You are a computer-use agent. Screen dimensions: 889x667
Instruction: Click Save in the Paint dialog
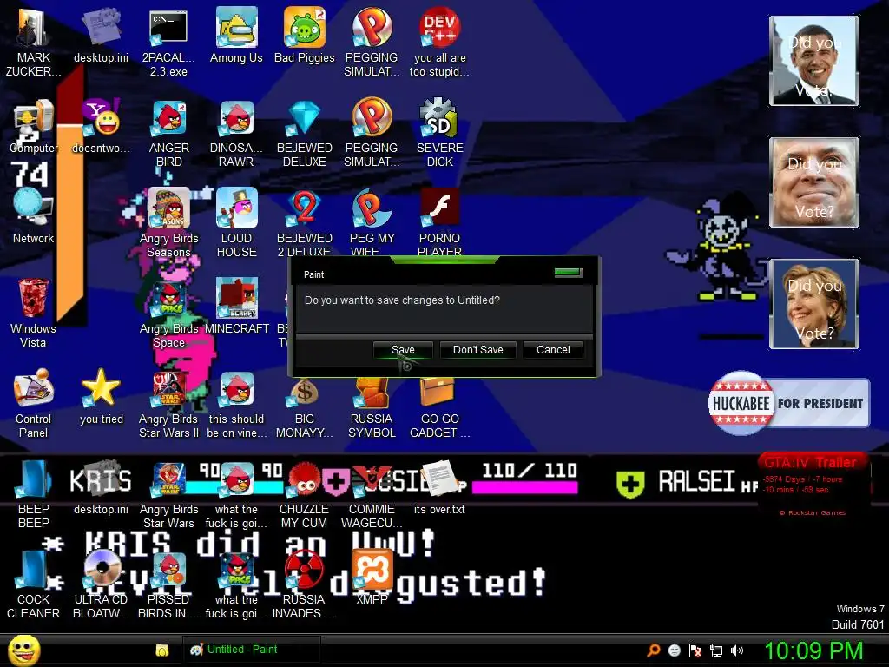[403, 350]
